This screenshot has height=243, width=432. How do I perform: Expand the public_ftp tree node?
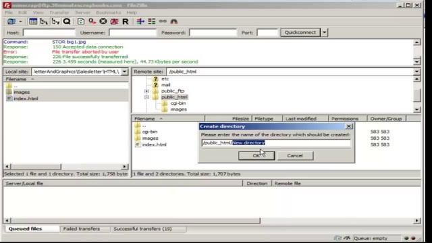146,91
